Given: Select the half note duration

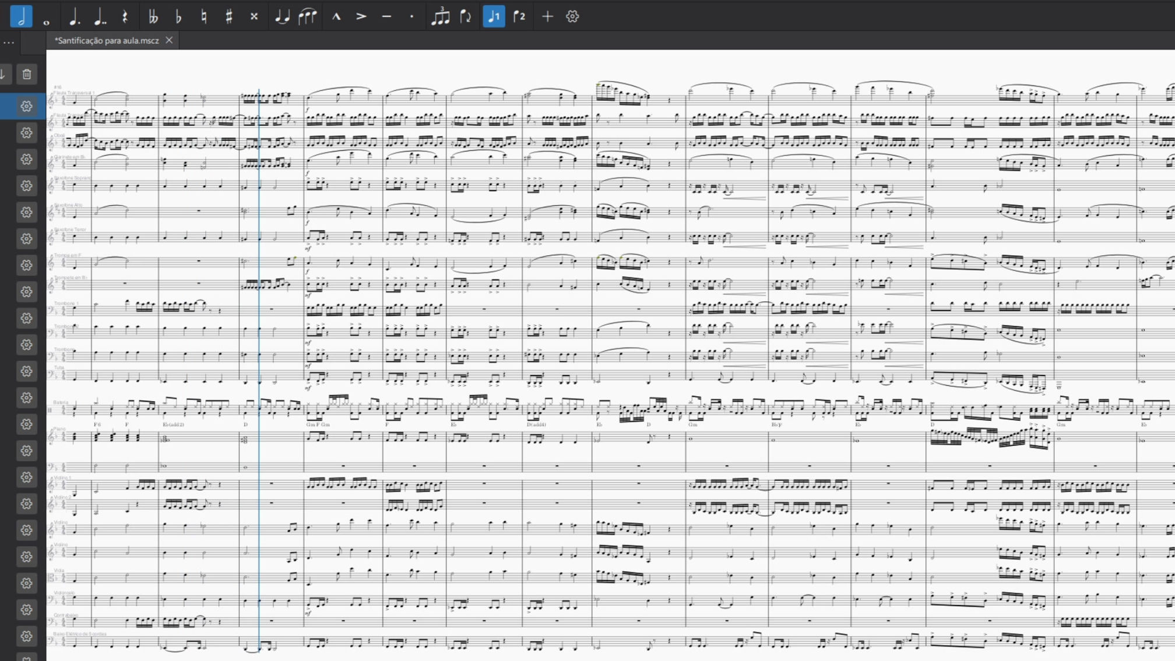Looking at the screenshot, I should click(x=21, y=16).
